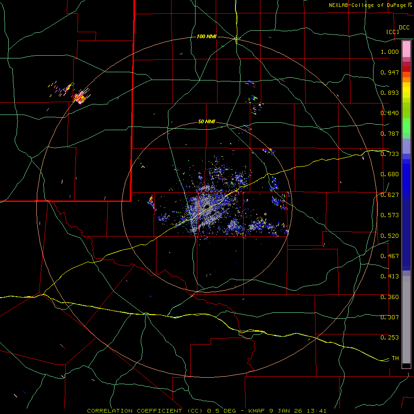Click the black radar site center of clutter

[x=207, y=207]
